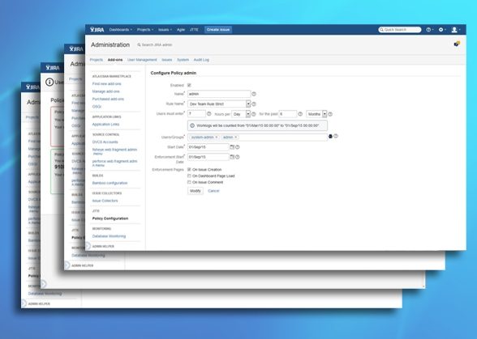Open the Months period dropdown
Image resolution: width=477 pixels, height=339 pixels.
316,114
